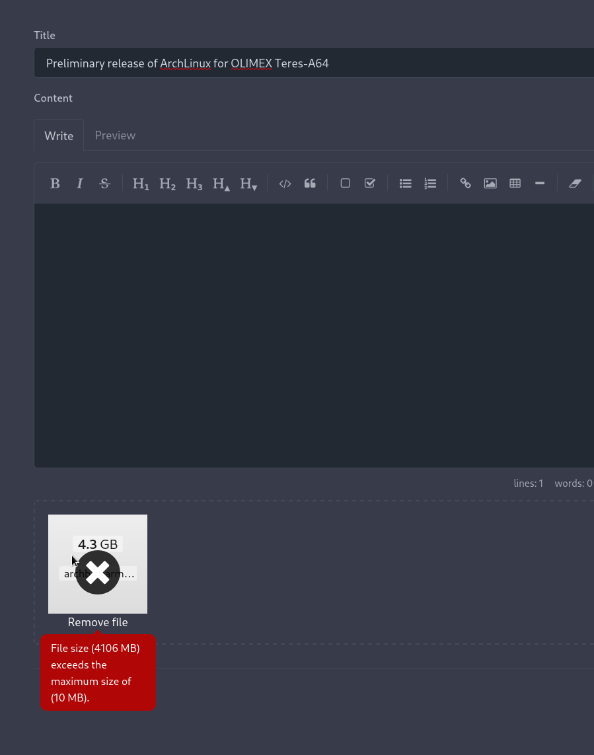Image resolution: width=594 pixels, height=755 pixels.
Task: Click the Remove file link
Action: [x=98, y=622]
